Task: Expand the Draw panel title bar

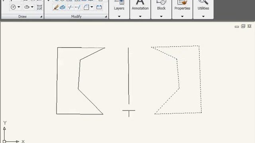Action: [x=22, y=17]
